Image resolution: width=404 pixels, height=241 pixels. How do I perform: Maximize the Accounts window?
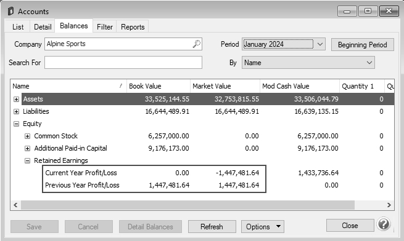point(368,11)
